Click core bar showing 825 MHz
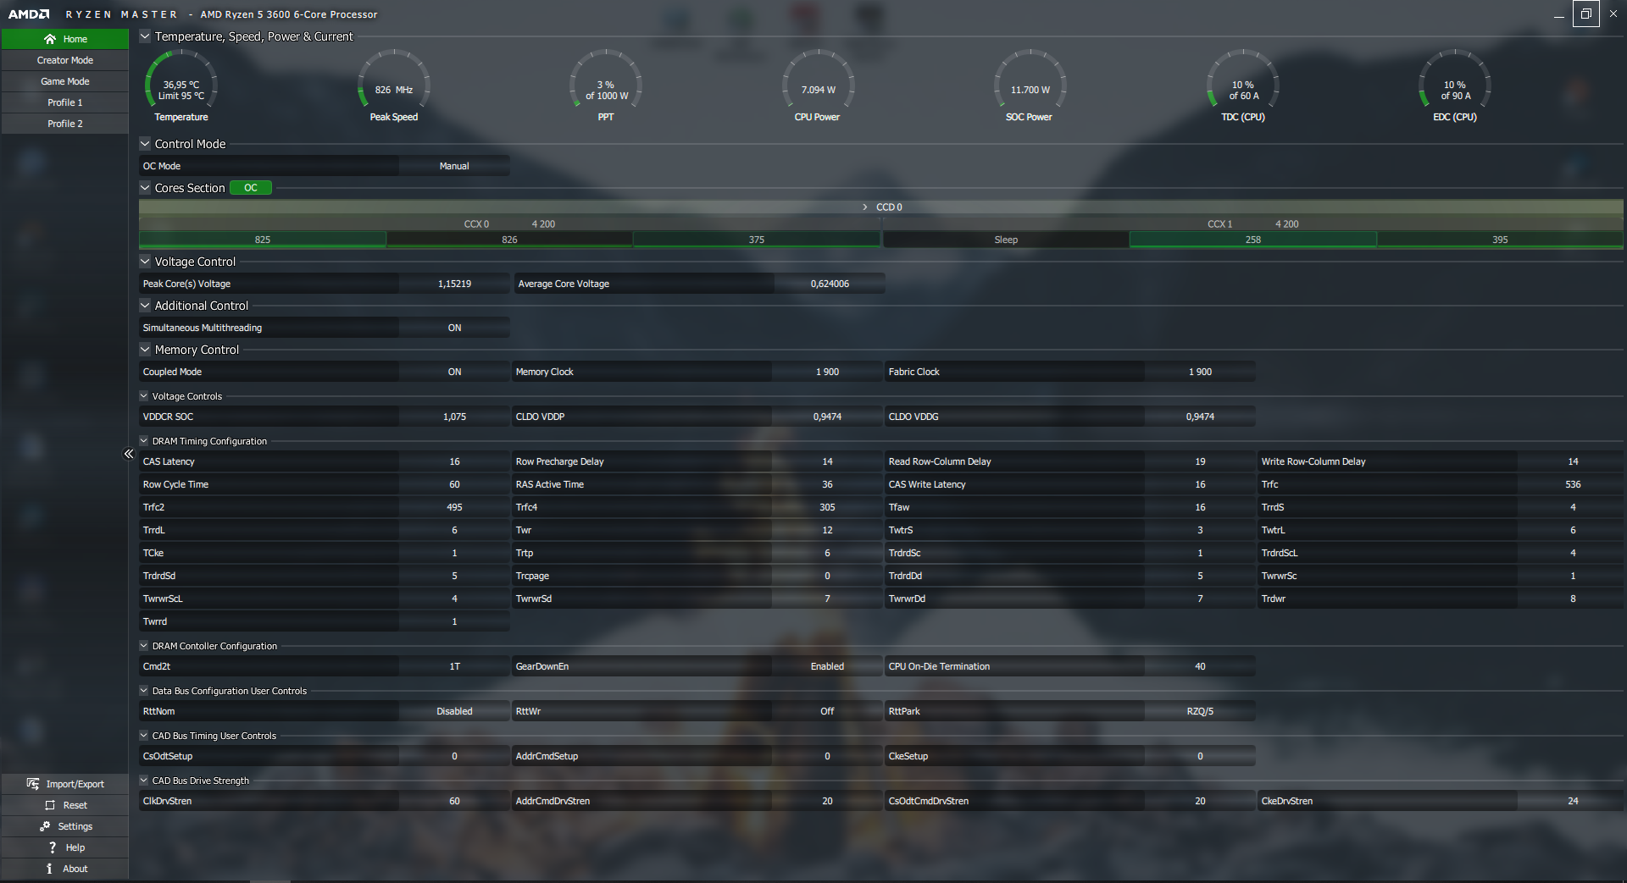1627x883 pixels. point(263,240)
